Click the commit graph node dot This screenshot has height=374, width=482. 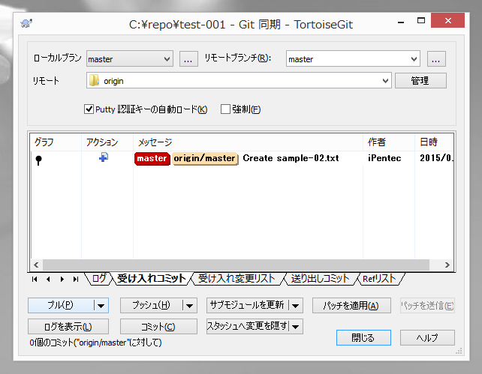38,160
